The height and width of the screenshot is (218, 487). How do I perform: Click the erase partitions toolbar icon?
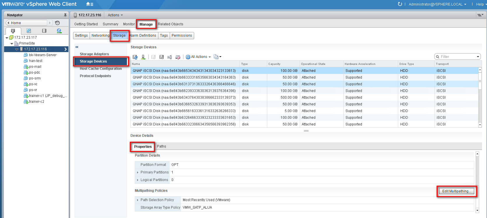click(x=178, y=57)
